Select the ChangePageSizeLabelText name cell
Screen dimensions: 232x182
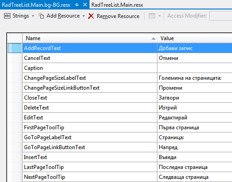point(90,78)
